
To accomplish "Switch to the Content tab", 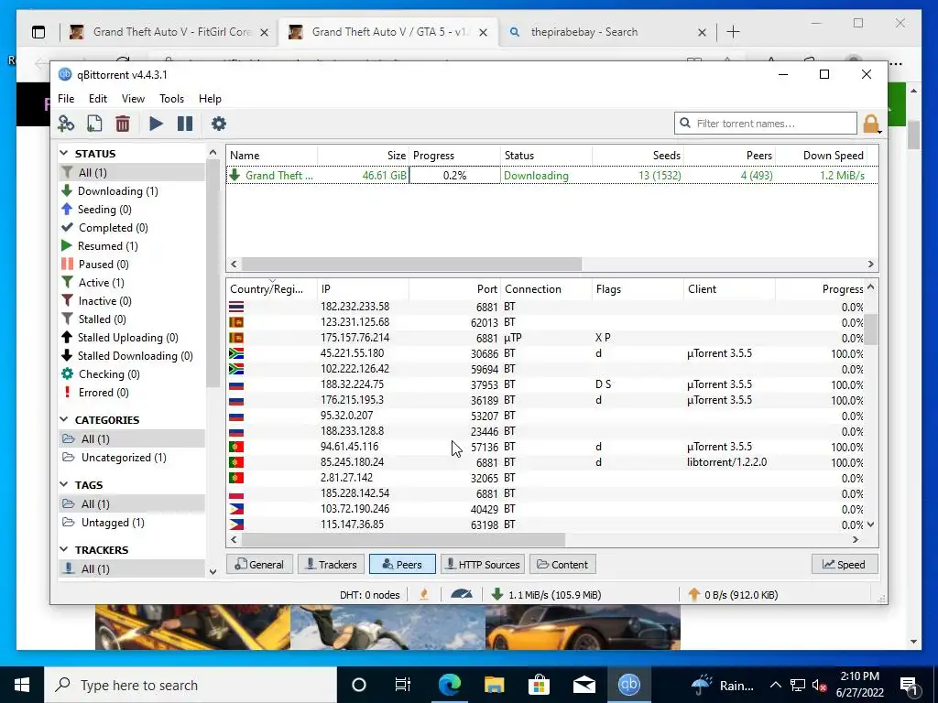I will coord(562,564).
